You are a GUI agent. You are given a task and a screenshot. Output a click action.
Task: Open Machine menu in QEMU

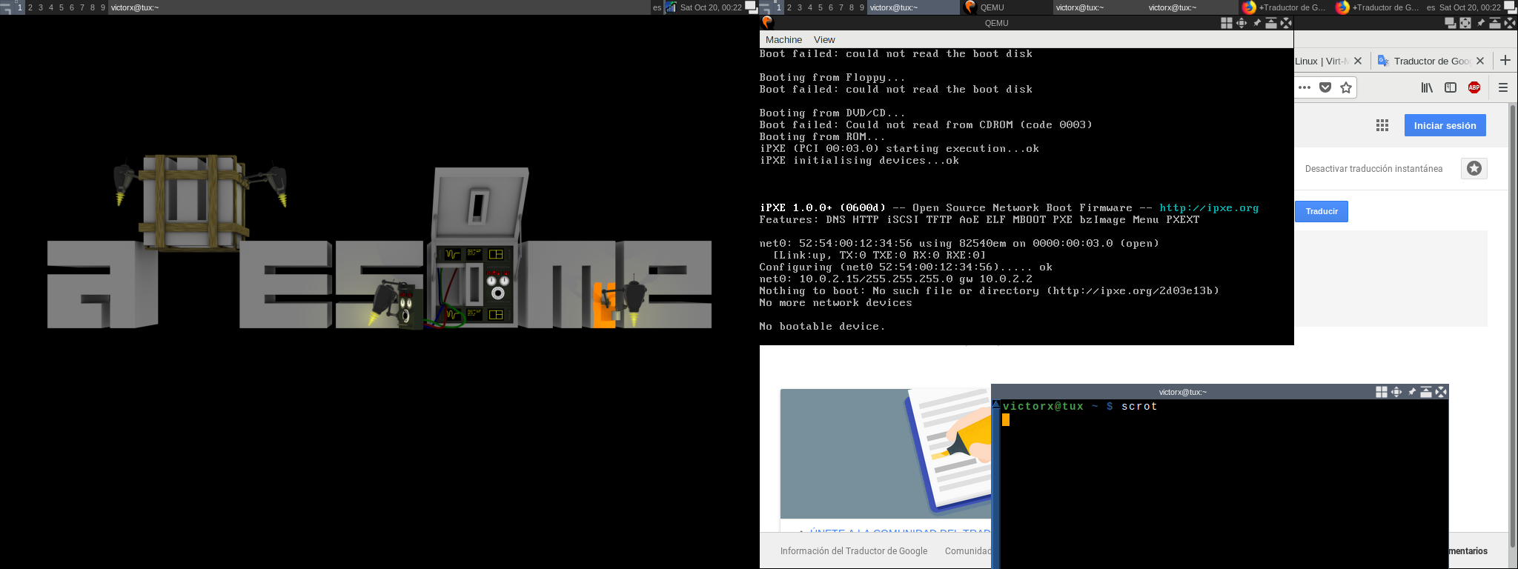(783, 39)
